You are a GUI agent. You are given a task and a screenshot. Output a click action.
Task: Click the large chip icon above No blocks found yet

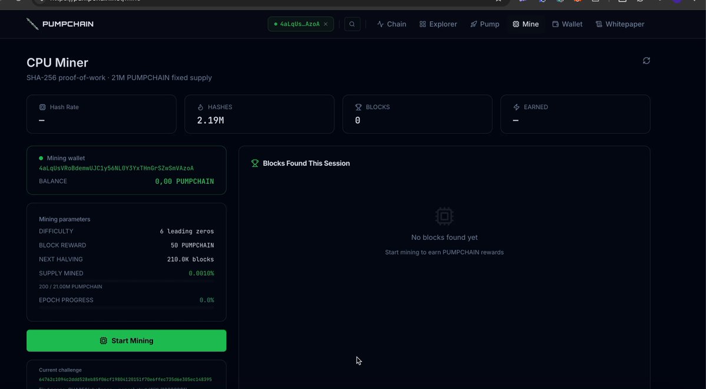(445, 216)
